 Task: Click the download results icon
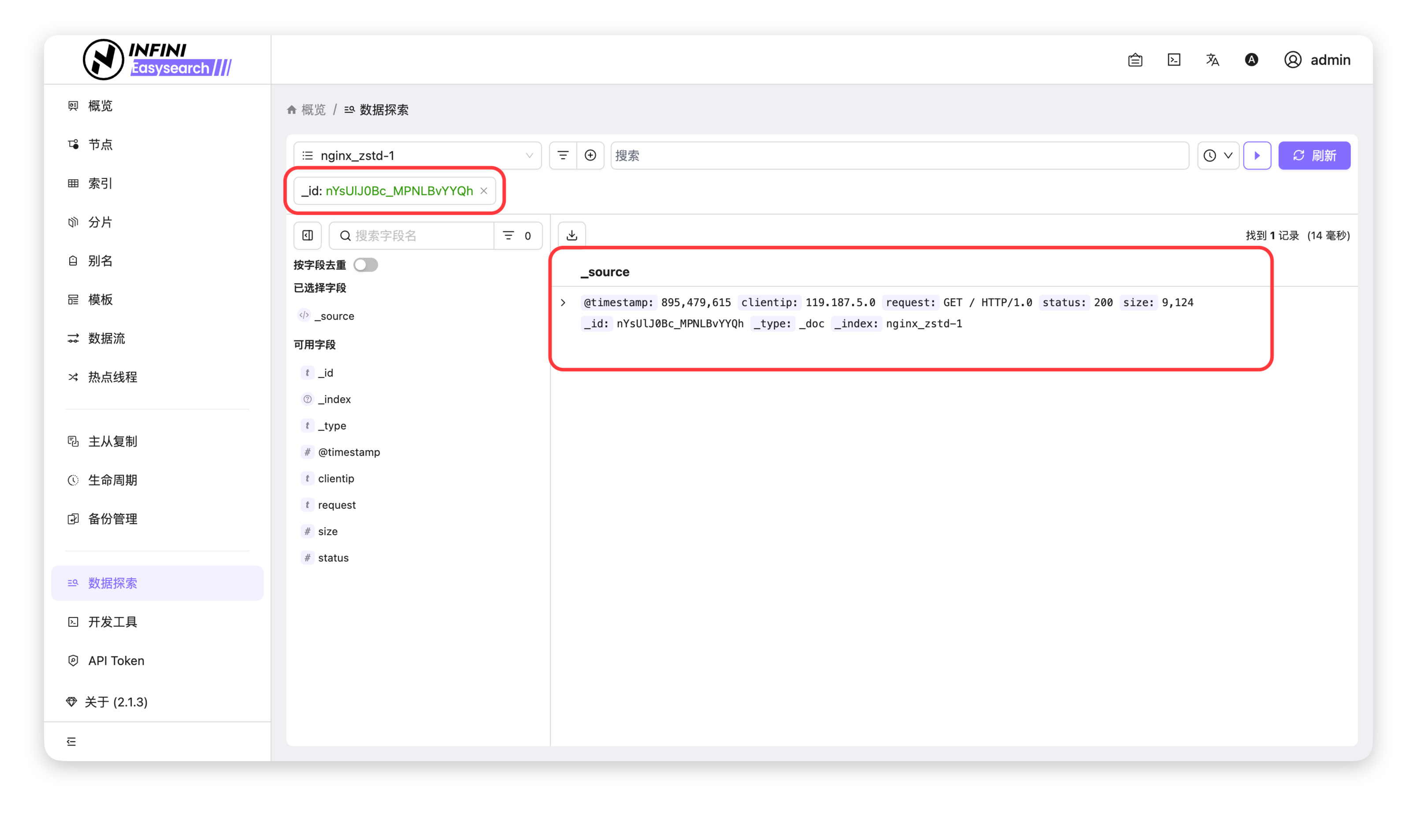(571, 235)
